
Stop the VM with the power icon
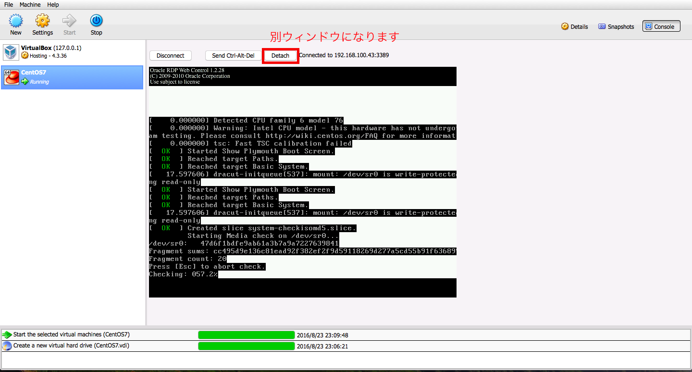97,21
